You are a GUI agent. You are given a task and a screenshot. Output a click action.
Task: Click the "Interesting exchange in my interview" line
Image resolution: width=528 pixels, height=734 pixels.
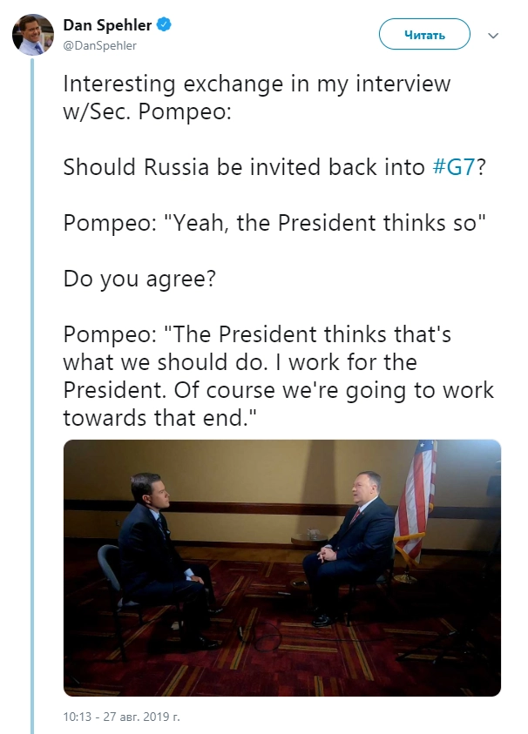[x=257, y=85]
